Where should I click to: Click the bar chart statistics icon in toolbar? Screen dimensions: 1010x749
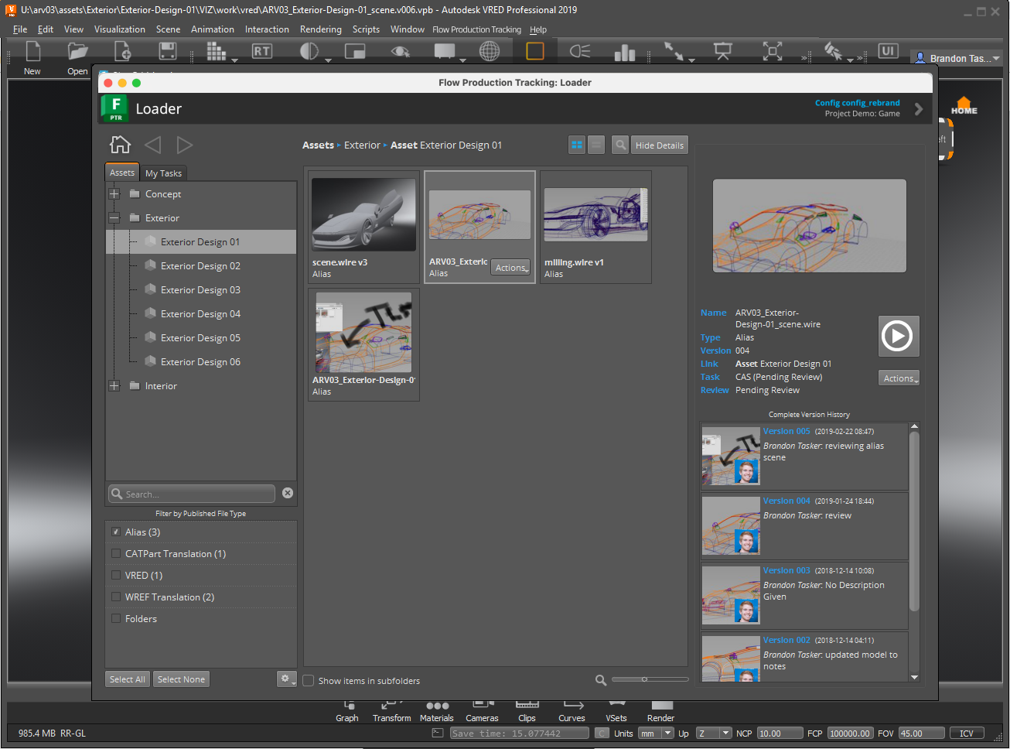point(624,52)
